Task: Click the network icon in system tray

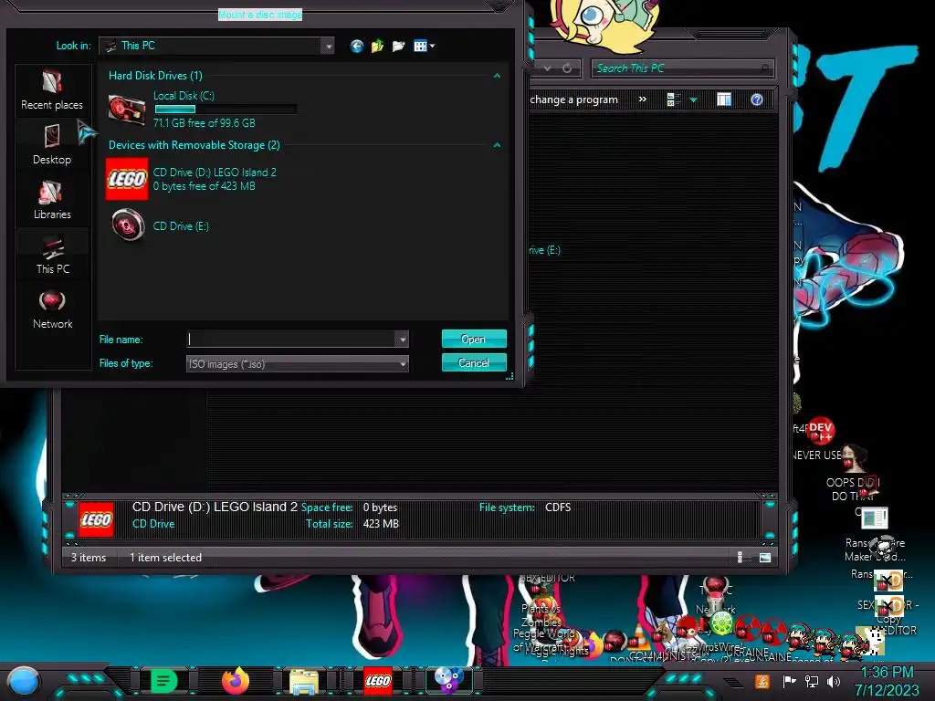Action: tap(812, 681)
